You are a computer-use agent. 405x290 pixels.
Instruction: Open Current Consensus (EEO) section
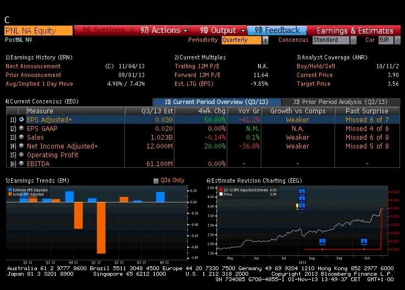[x=42, y=101]
